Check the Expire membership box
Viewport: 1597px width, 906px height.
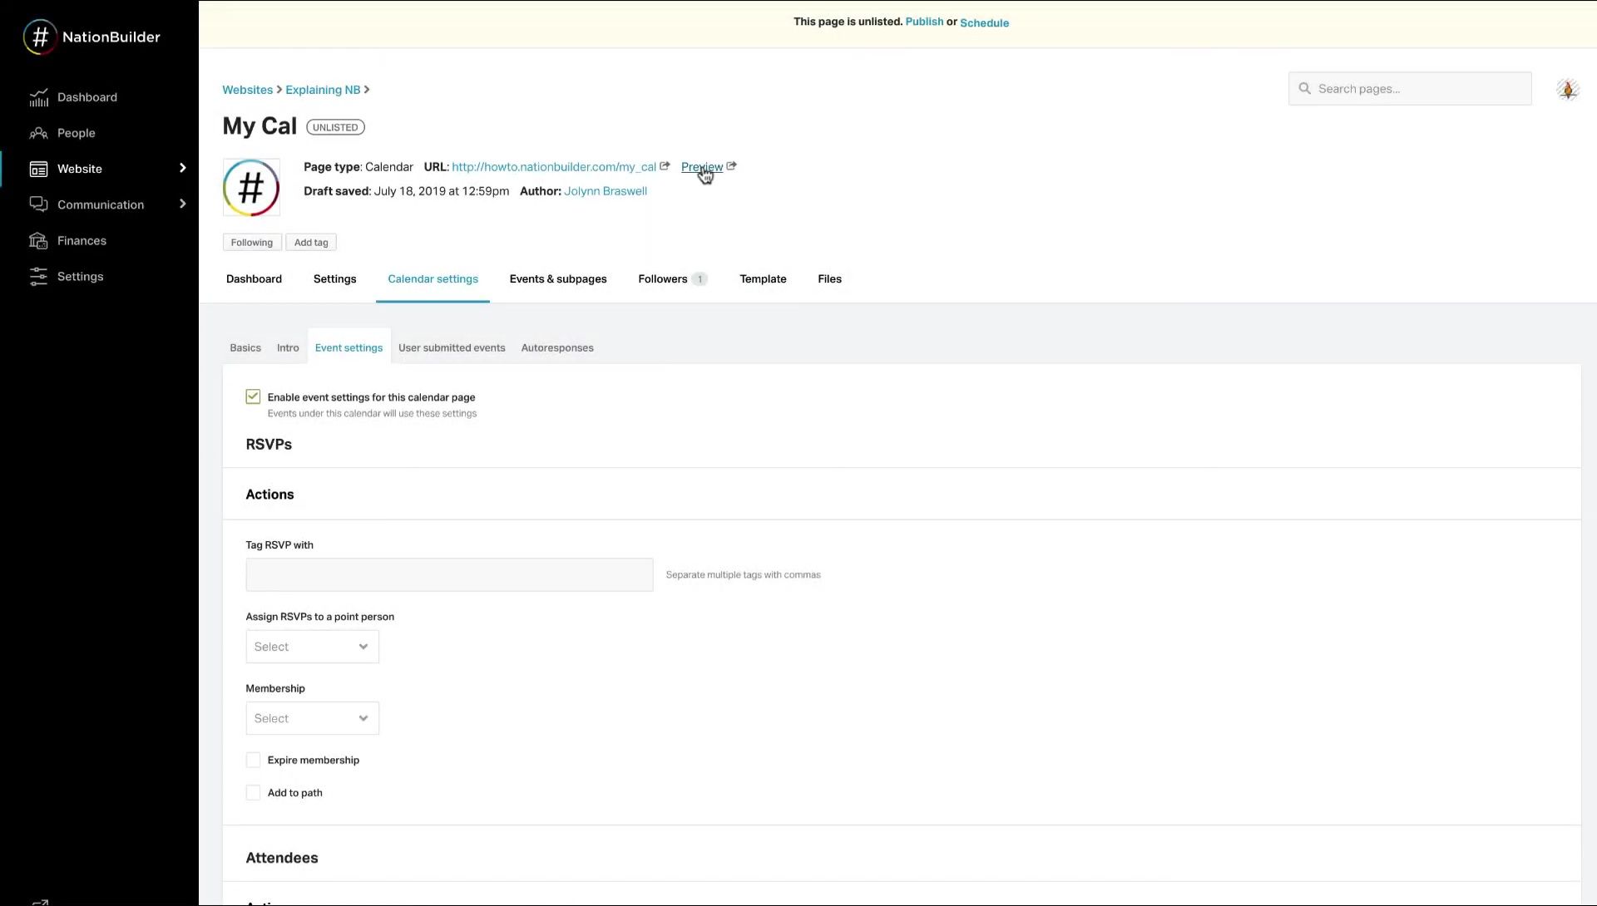tap(253, 760)
